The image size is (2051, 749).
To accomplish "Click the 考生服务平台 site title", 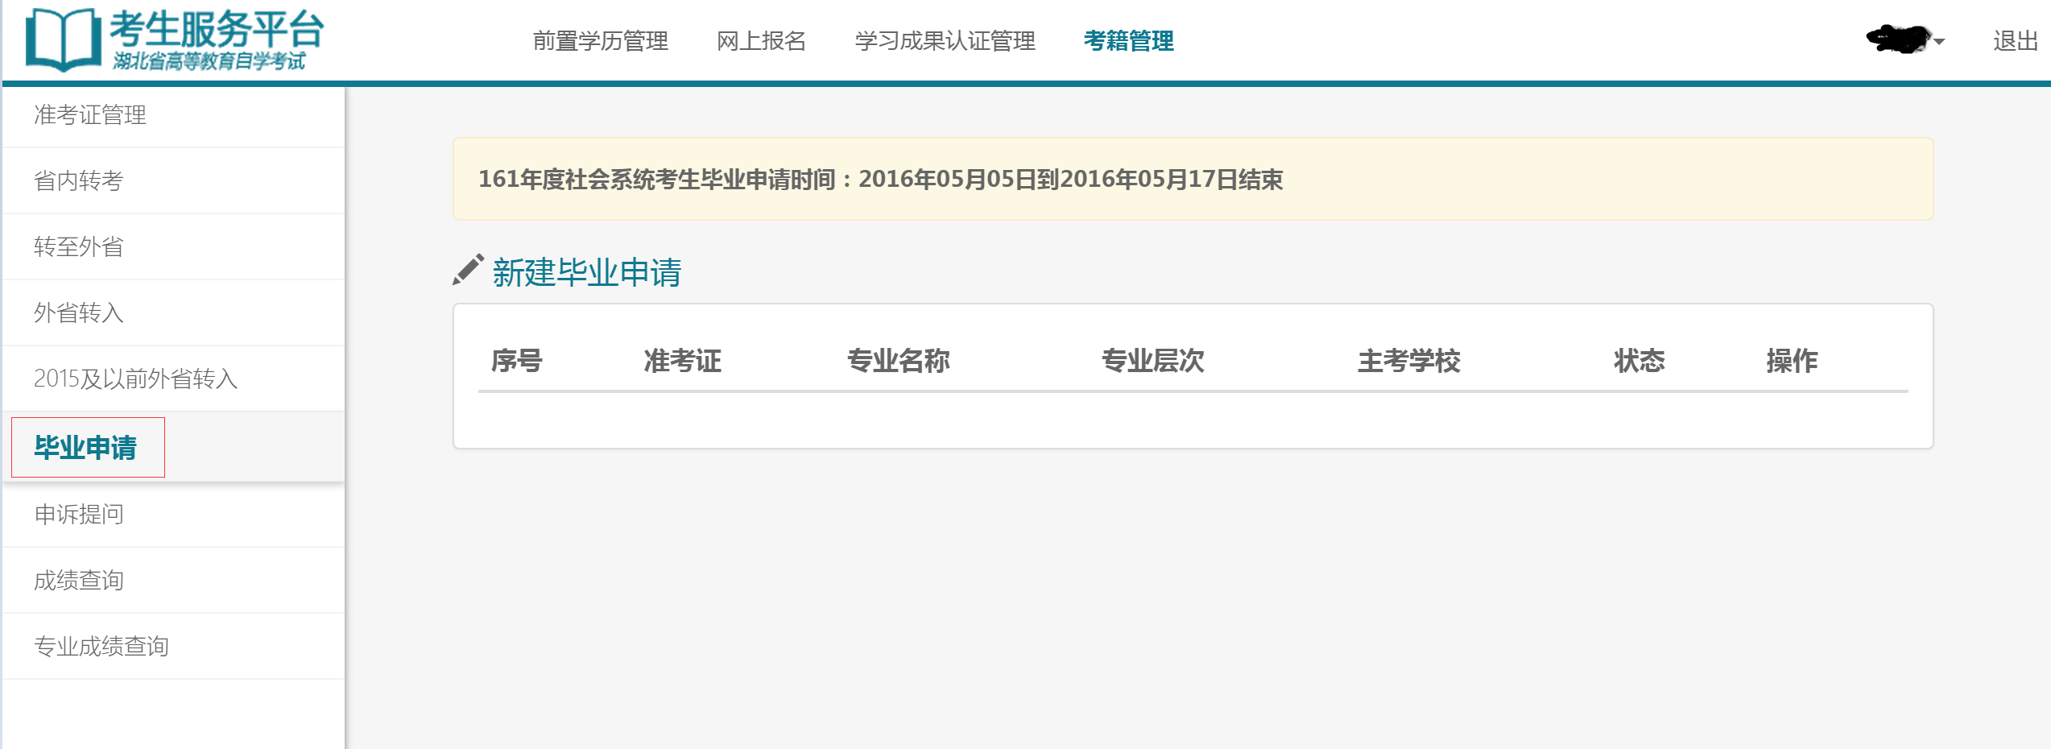I will click(x=216, y=31).
